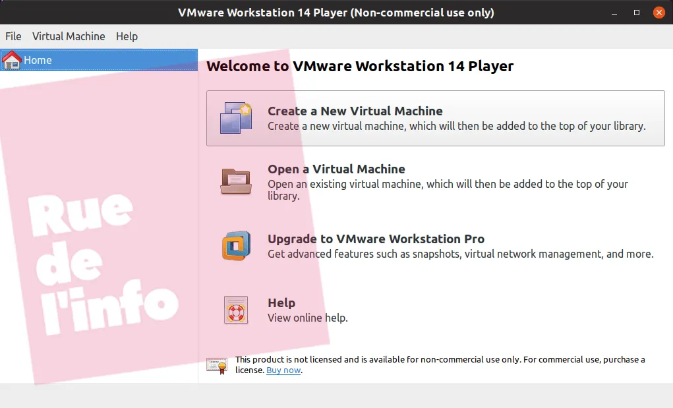The height and width of the screenshot is (408, 673).
Task: Open the Help menu in menu bar
Action: (127, 36)
